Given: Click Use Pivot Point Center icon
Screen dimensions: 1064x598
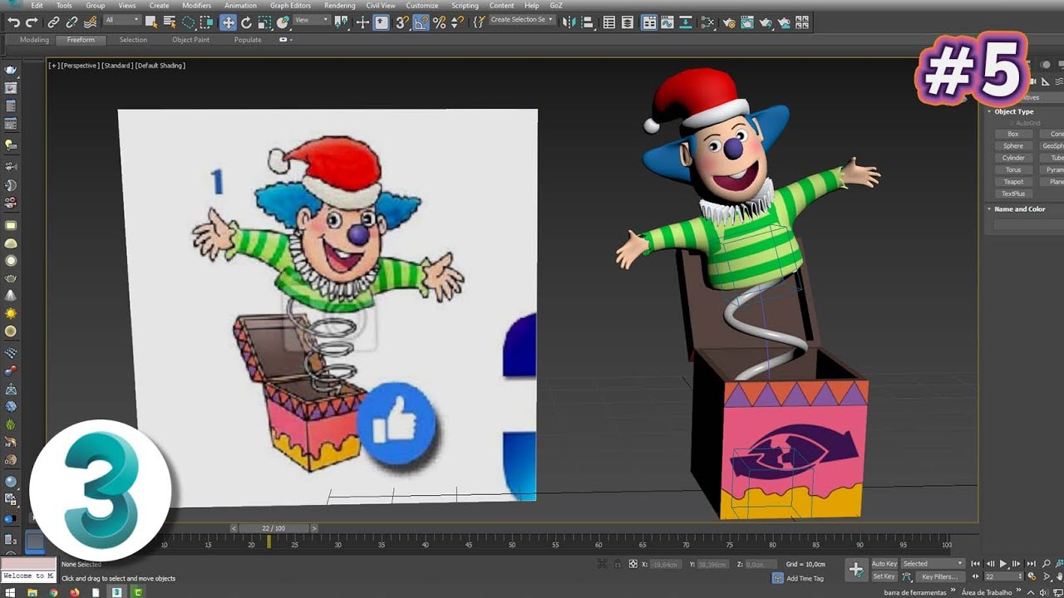Looking at the screenshot, I should pos(341,22).
